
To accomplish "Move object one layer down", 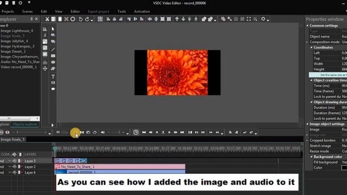I will click(183, 19).
